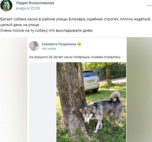Open post timestamp вчера в 22:33

[x=28, y=8]
